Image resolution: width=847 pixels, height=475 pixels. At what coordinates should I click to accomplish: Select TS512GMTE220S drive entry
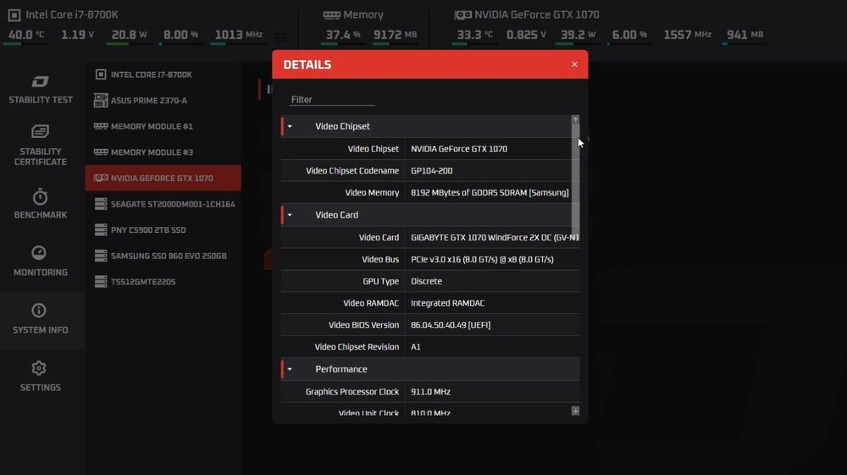point(163,282)
